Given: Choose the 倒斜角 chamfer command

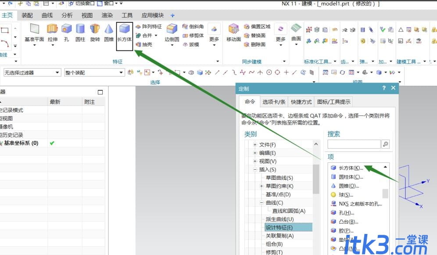Looking at the screenshot, I should 193,26.
